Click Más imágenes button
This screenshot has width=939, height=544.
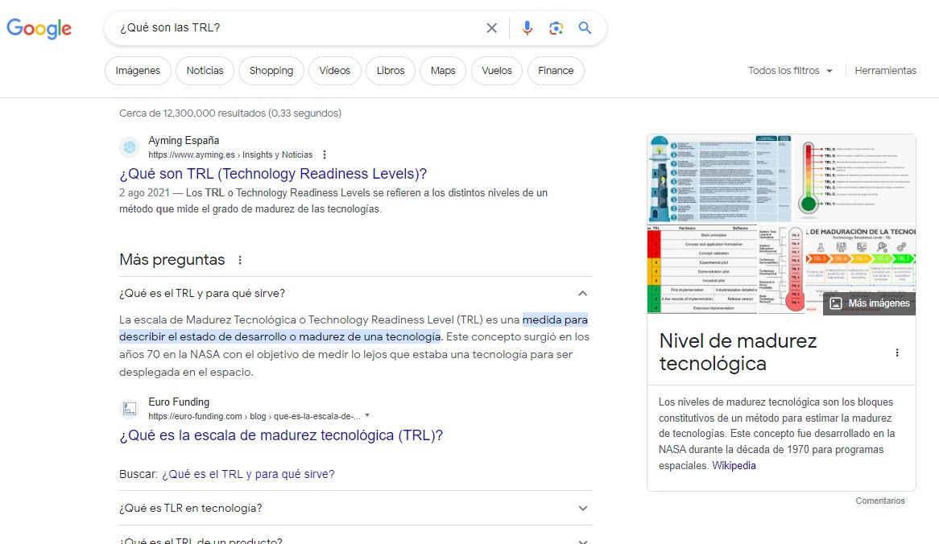870,303
